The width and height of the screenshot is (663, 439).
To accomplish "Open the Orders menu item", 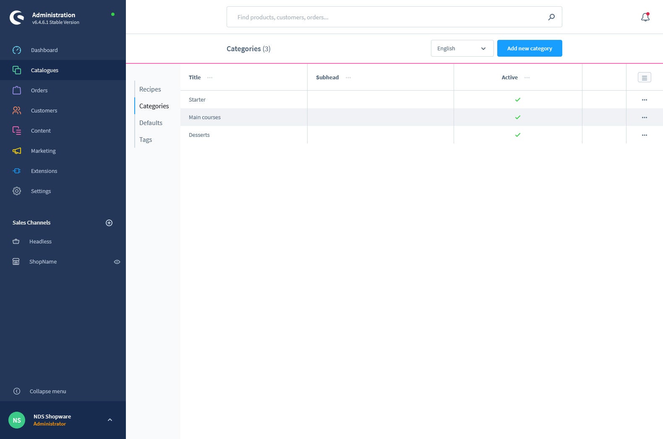I will pos(39,90).
